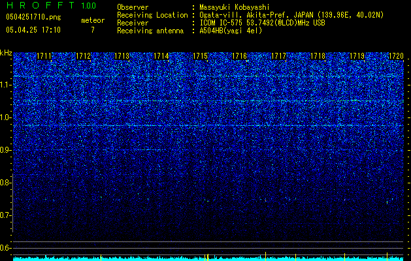The image size is (411, 261).
Task: Click the 1.1 frequency axis label
Action: click(x=5, y=85)
